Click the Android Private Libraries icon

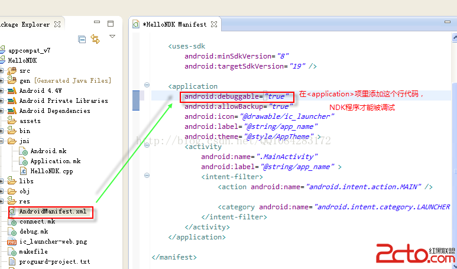[12, 101]
